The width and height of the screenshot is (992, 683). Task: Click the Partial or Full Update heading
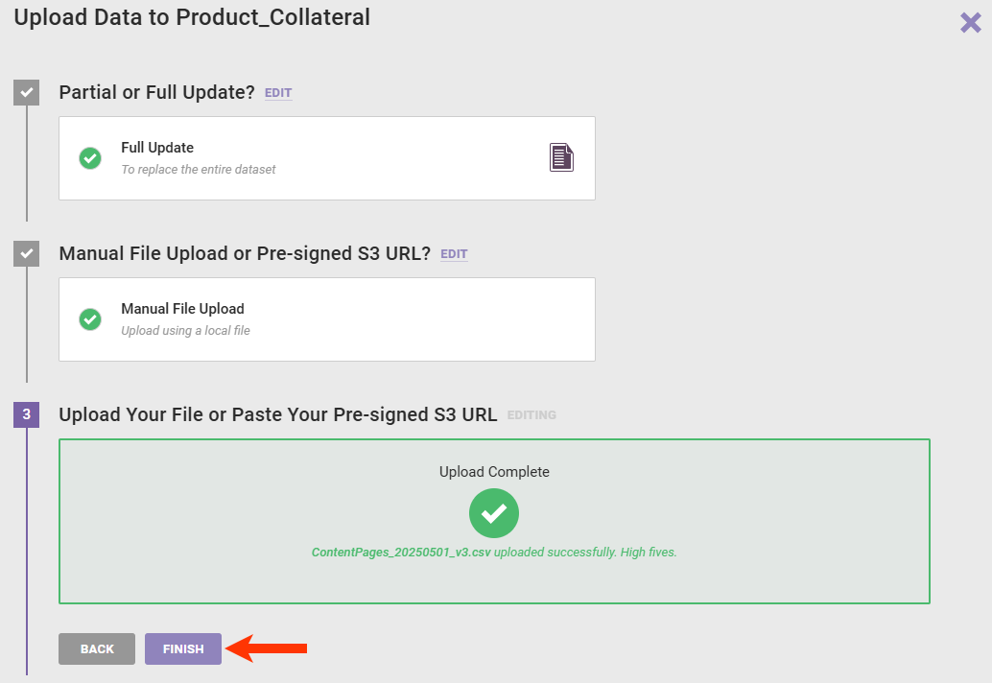(x=156, y=93)
